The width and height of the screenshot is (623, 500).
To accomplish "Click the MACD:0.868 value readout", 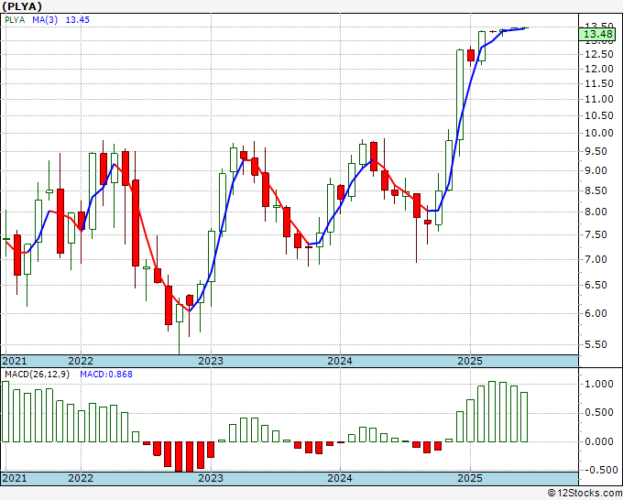I will tap(106, 375).
